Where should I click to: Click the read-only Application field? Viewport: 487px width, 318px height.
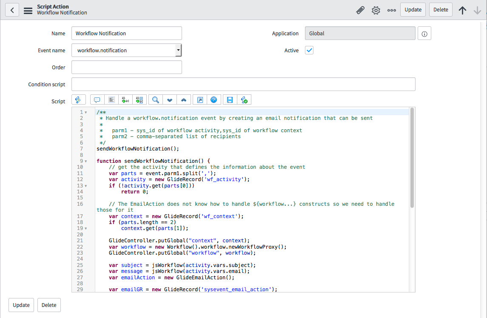360,33
